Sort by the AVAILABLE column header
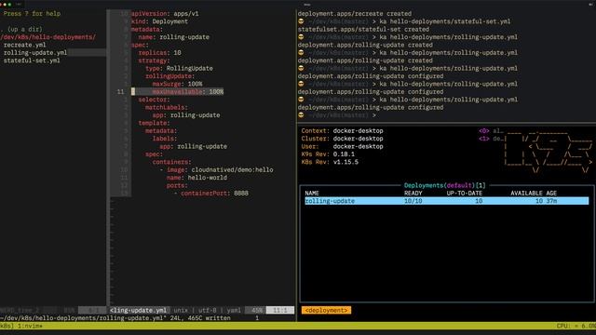This screenshot has height=335, width=596. click(526, 194)
